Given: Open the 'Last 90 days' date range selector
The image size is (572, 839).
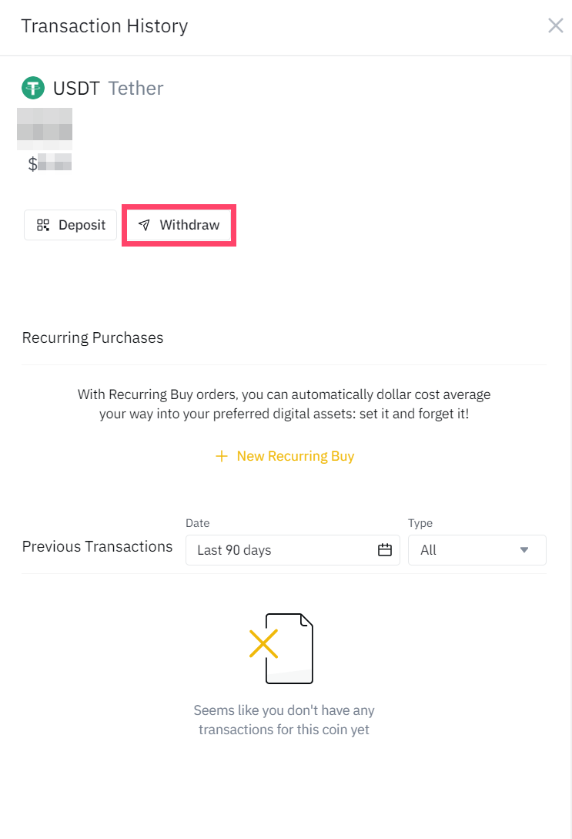Looking at the screenshot, I should point(234,550).
